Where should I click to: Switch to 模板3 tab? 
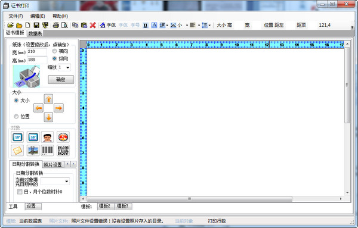[123, 206]
